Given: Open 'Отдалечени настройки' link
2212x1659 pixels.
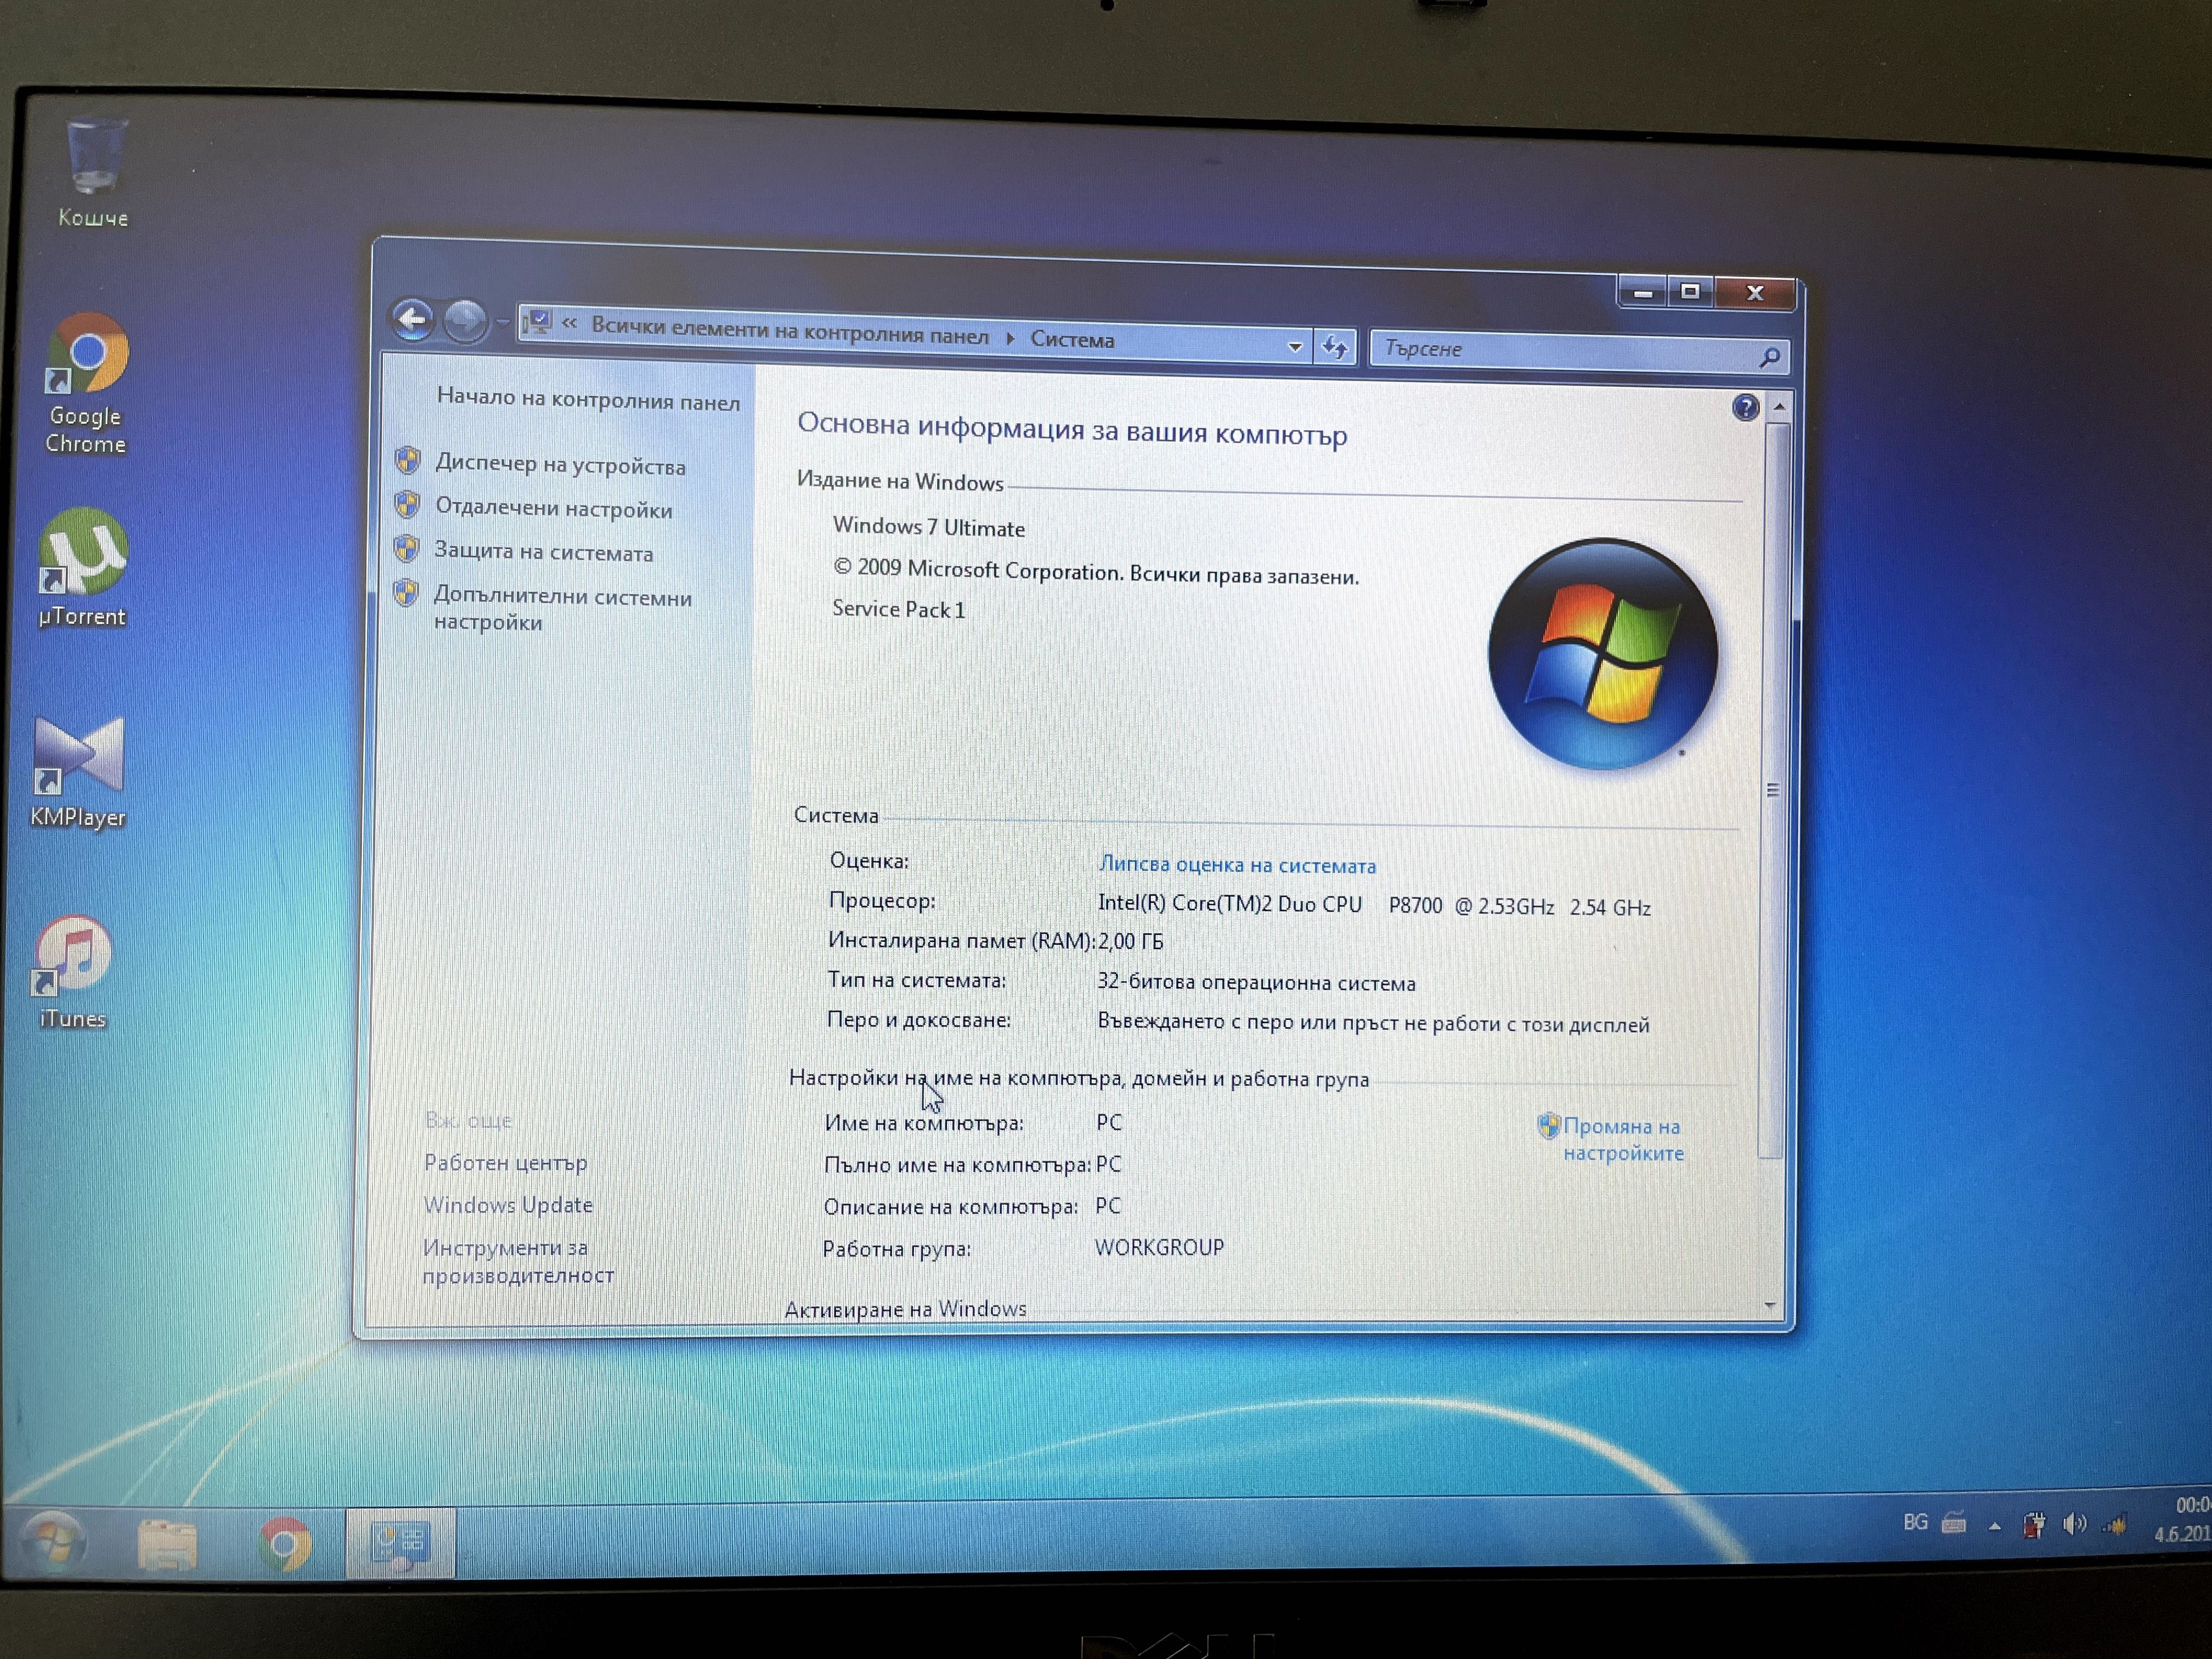Looking at the screenshot, I should [553, 509].
